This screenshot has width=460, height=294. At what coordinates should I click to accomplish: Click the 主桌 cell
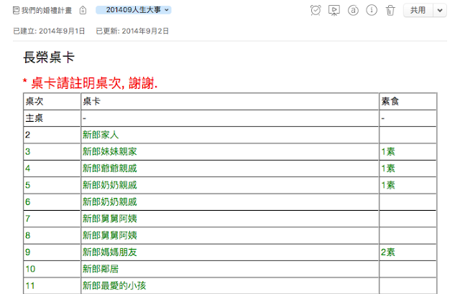click(x=52, y=118)
